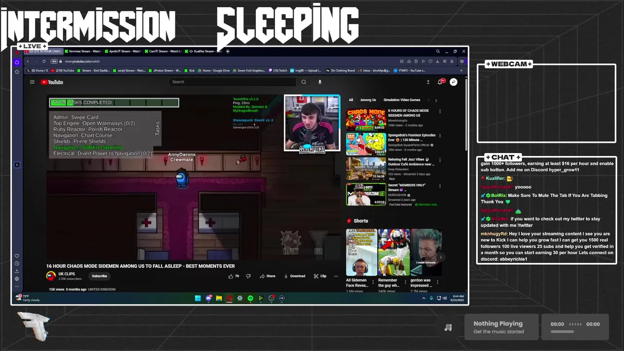Start voice search with the microphone icon
The width and height of the screenshot is (624, 351).
[320, 82]
